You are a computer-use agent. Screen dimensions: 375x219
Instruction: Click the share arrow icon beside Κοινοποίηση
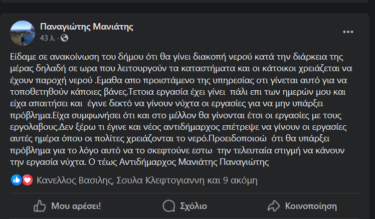click(273, 205)
